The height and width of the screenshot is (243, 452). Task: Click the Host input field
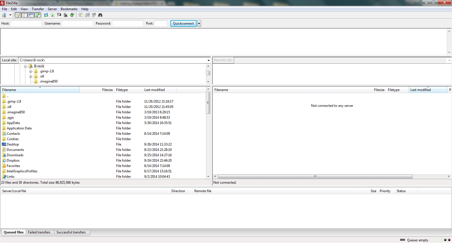26,23
